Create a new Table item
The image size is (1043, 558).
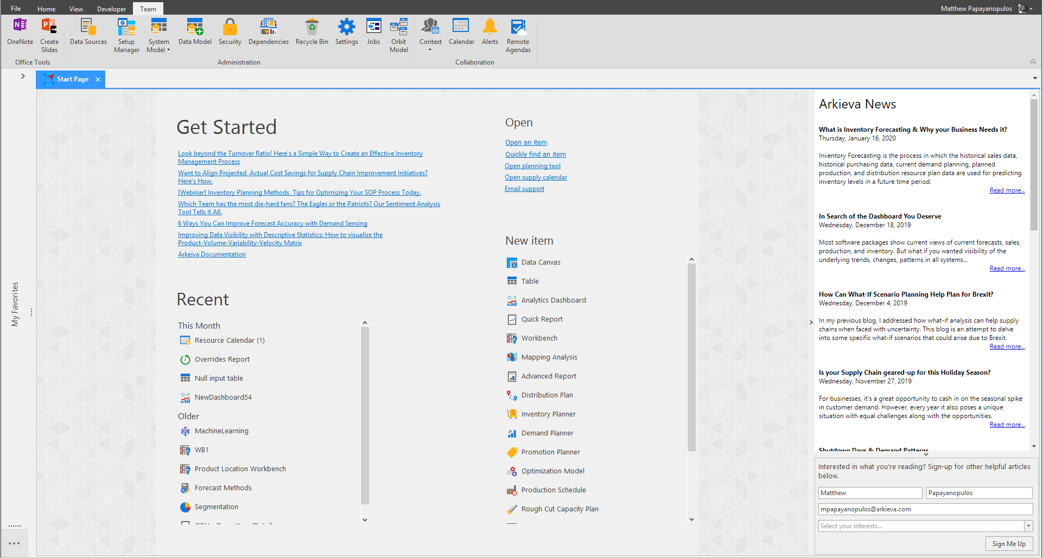point(523,281)
